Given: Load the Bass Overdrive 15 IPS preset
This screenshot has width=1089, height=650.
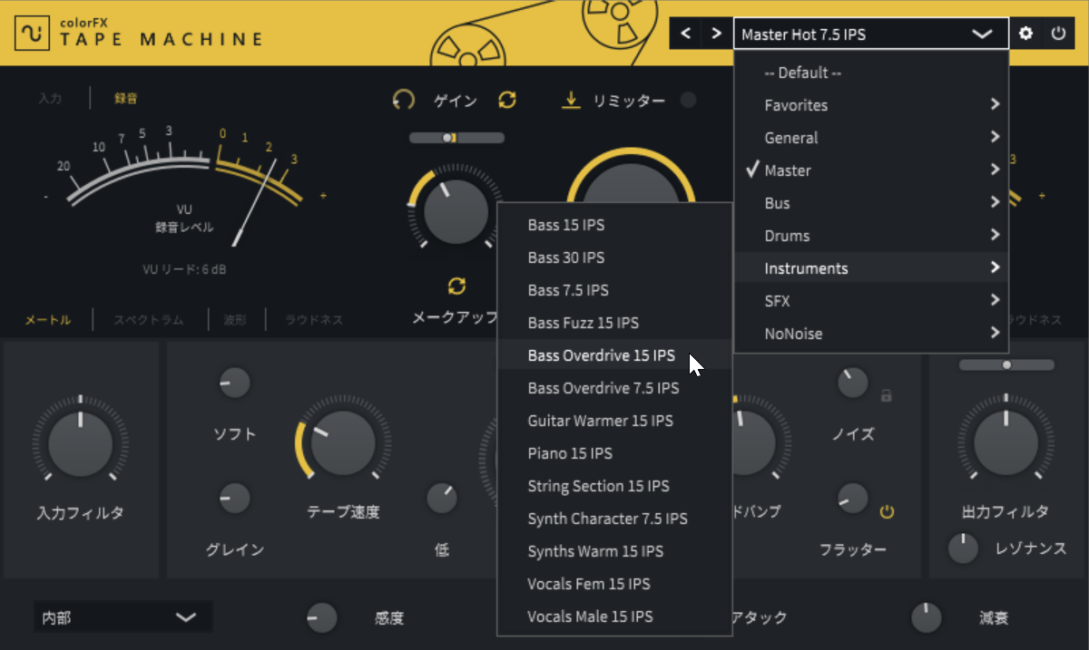Looking at the screenshot, I should click(x=614, y=355).
